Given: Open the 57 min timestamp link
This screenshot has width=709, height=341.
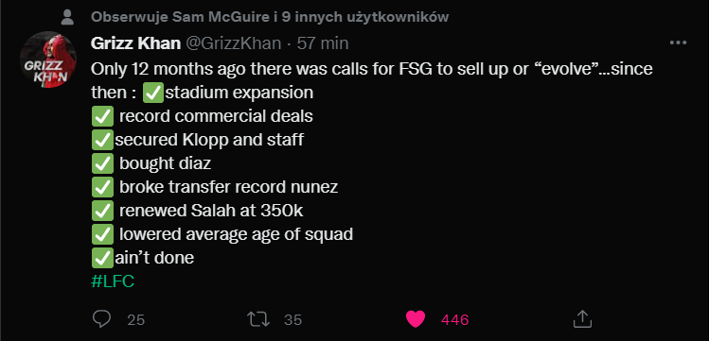Looking at the screenshot, I should coord(323,43).
